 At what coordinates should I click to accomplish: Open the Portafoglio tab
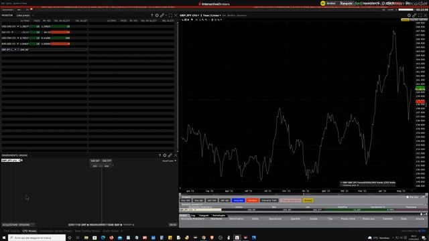click(x=219, y=216)
